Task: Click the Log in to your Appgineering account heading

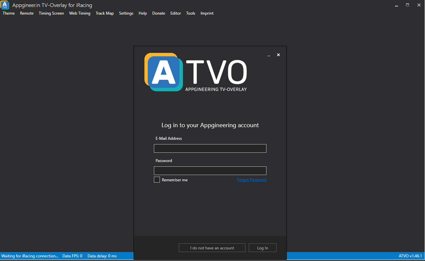Action: [x=210, y=125]
